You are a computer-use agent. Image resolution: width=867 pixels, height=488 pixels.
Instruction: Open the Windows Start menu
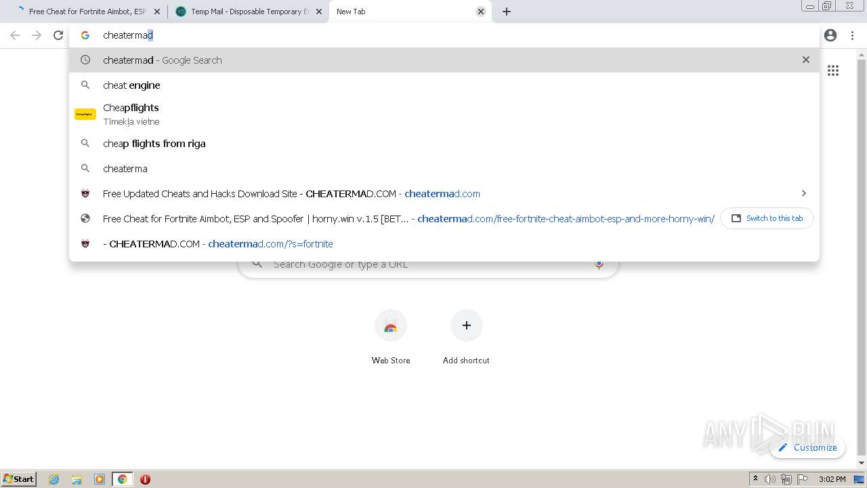pyautogui.click(x=19, y=479)
